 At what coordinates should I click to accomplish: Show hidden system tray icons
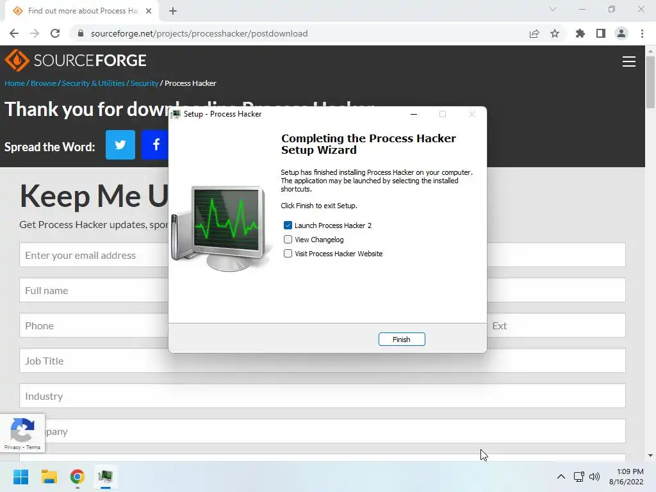coord(561,477)
